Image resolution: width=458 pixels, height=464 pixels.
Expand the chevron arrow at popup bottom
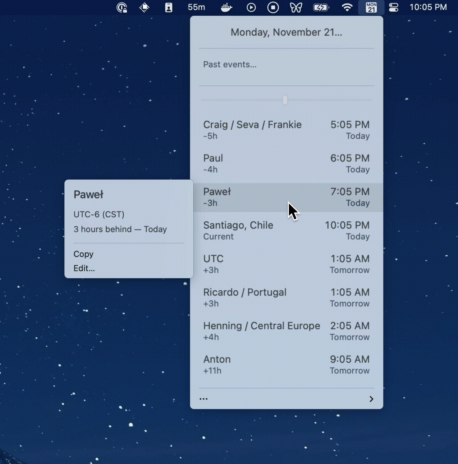click(x=371, y=399)
